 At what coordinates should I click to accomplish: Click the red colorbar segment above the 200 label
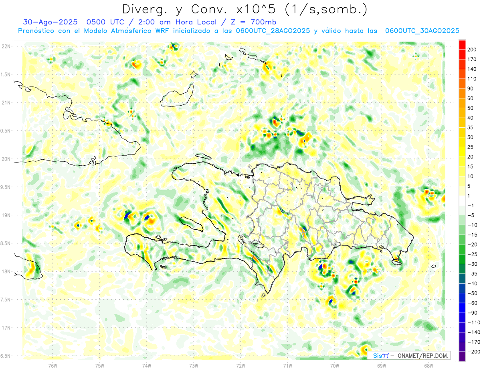(462, 45)
